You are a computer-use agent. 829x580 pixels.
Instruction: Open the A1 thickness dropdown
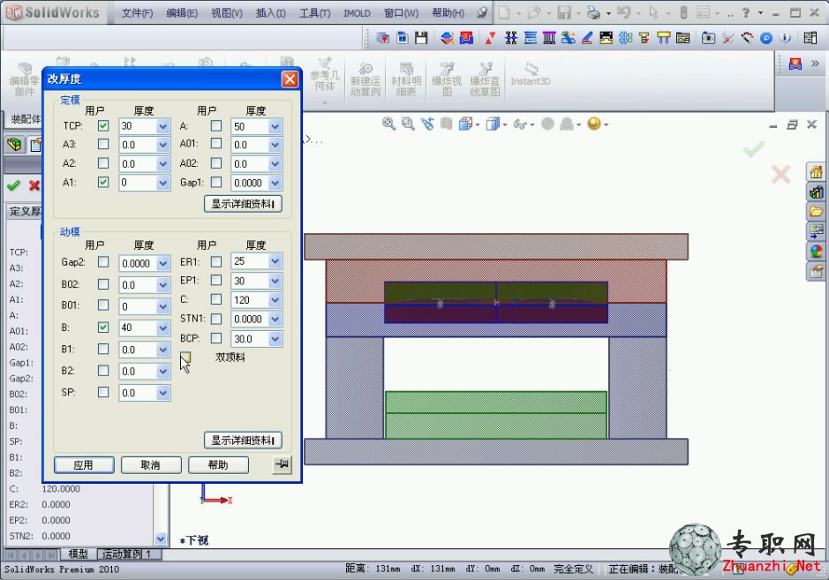(x=162, y=183)
